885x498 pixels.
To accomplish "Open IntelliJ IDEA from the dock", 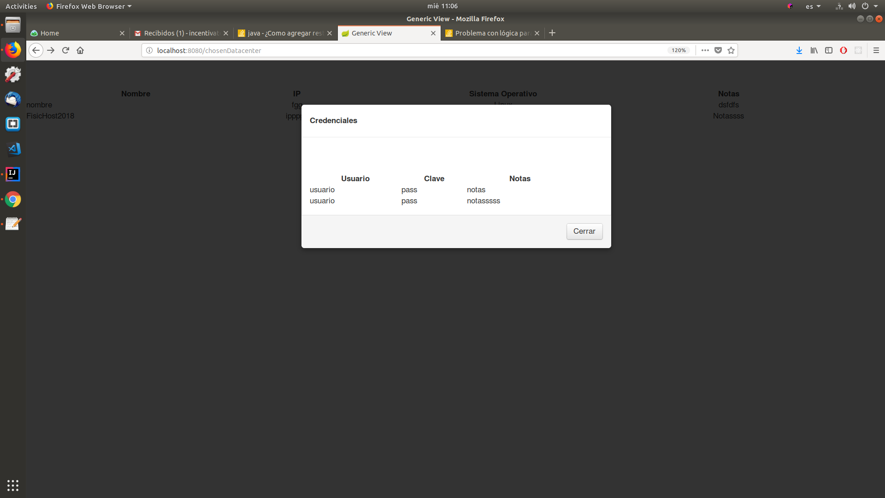I will click(x=13, y=174).
